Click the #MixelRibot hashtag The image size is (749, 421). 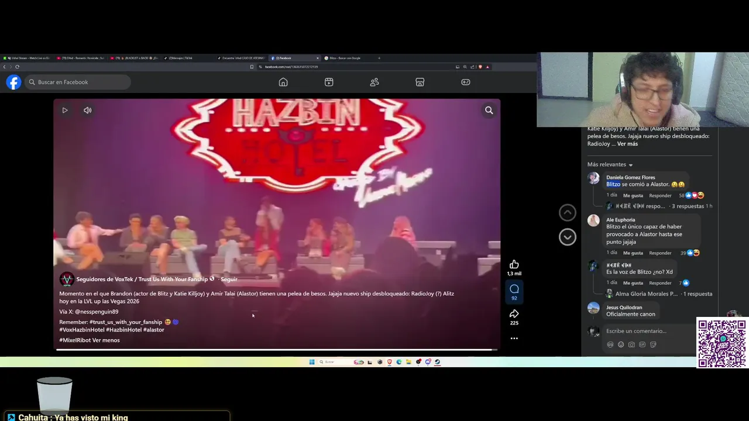point(74,340)
